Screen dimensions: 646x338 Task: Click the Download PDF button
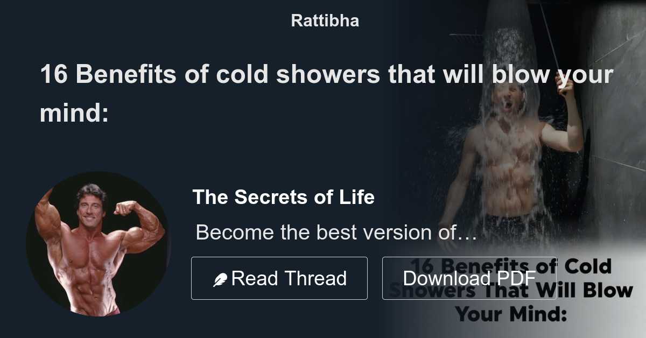pyautogui.click(x=469, y=278)
